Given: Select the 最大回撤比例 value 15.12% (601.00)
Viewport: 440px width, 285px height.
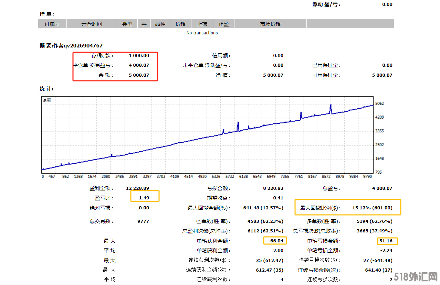Looking at the screenshot, I should pyautogui.click(x=372, y=208).
